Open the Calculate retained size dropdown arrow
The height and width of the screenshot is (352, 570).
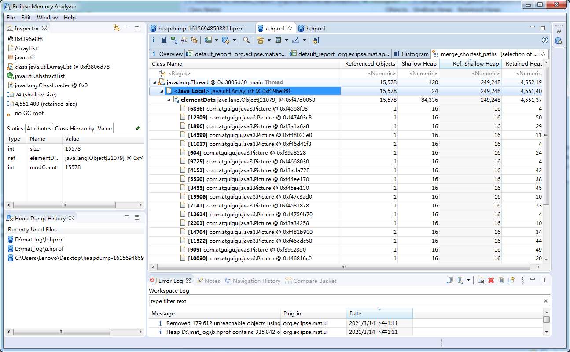pyautogui.click(x=287, y=40)
